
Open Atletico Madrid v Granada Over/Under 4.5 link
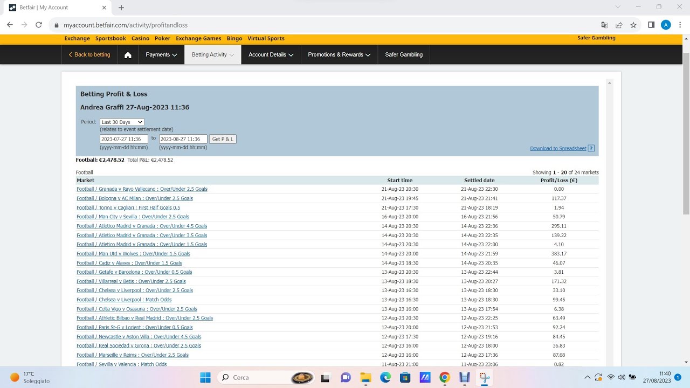pyautogui.click(x=142, y=226)
